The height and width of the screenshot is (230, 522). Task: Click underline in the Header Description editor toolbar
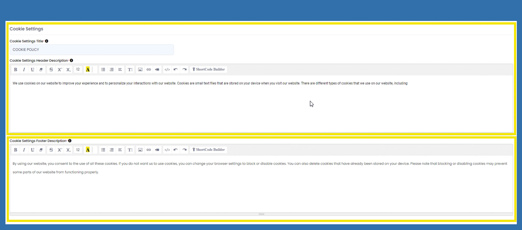pyautogui.click(x=32, y=70)
